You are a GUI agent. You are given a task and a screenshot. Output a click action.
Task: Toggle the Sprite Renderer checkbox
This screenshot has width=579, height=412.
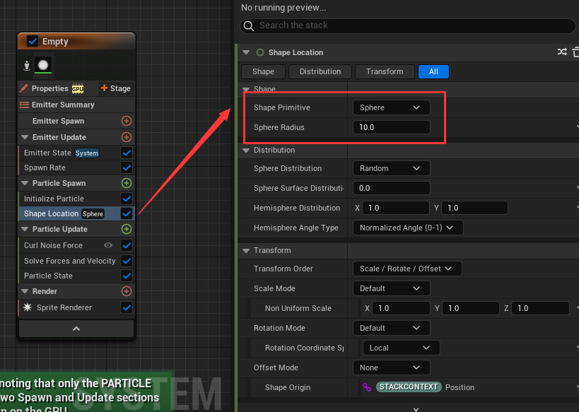pos(127,307)
